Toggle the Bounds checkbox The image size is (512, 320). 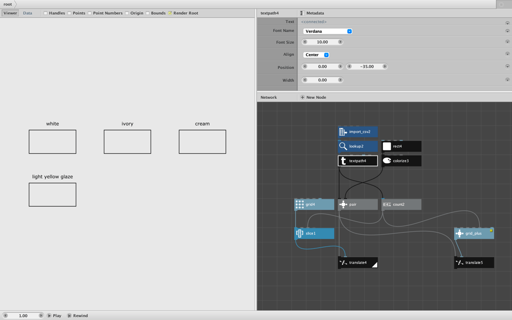(147, 13)
